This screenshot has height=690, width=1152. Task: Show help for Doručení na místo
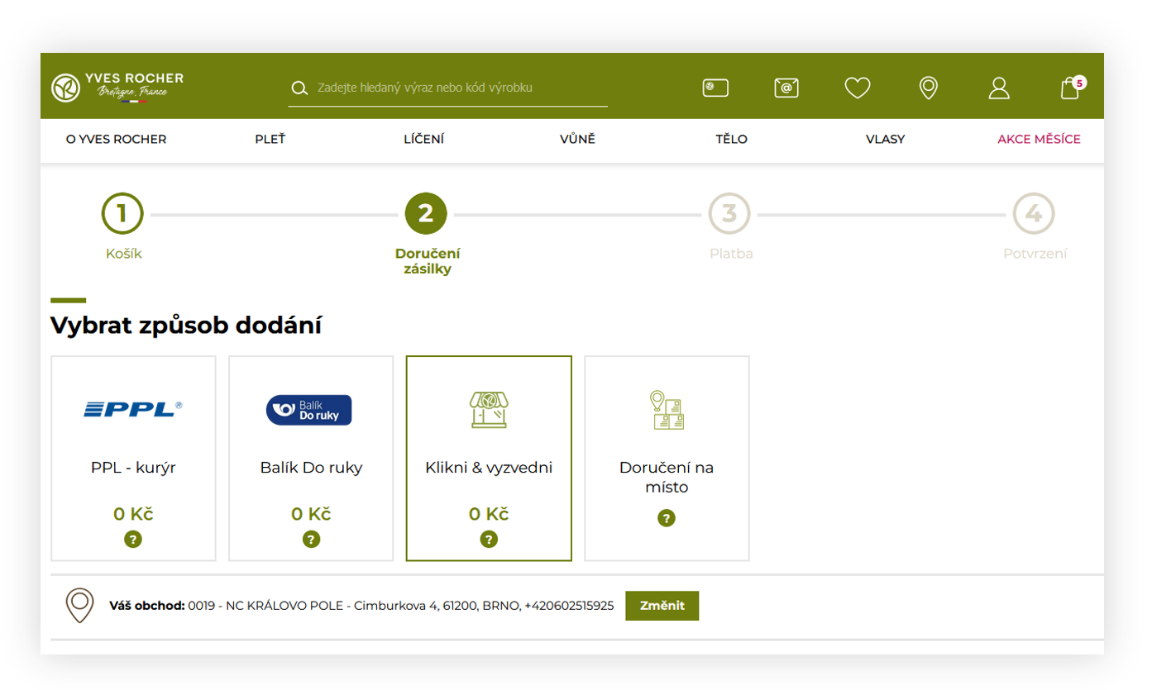pos(667,518)
